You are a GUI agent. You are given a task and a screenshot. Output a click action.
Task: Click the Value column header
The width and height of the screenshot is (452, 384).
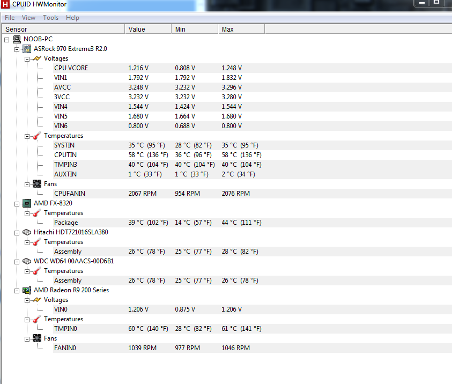(148, 29)
